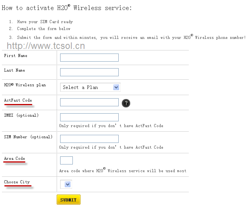Click the small Area Code field

coord(66,160)
